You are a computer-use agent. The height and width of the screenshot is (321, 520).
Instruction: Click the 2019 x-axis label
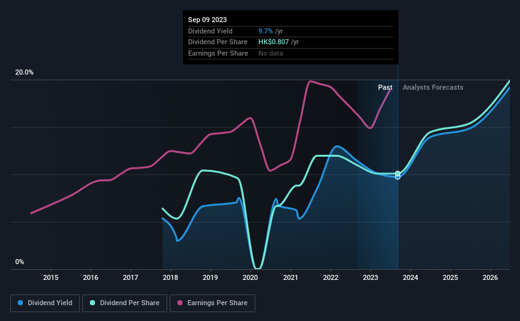[210, 277]
